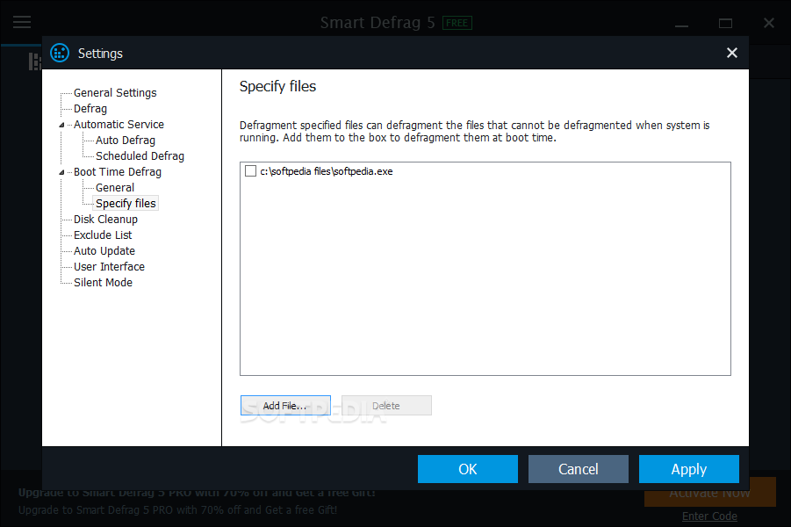Open the hamburger main menu
This screenshot has height=527, width=791.
tap(22, 22)
